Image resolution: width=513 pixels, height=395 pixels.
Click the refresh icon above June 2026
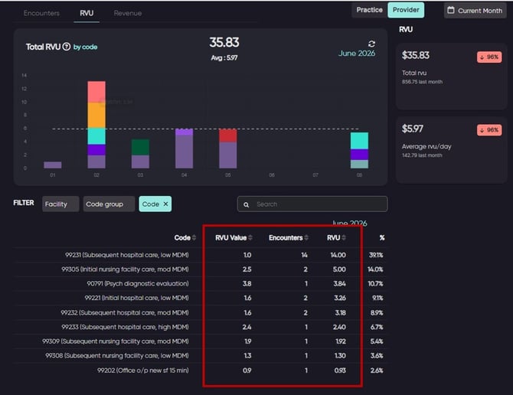(x=371, y=44)
